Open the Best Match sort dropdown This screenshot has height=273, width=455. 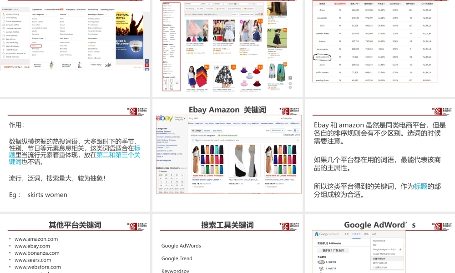pos(277,130)
